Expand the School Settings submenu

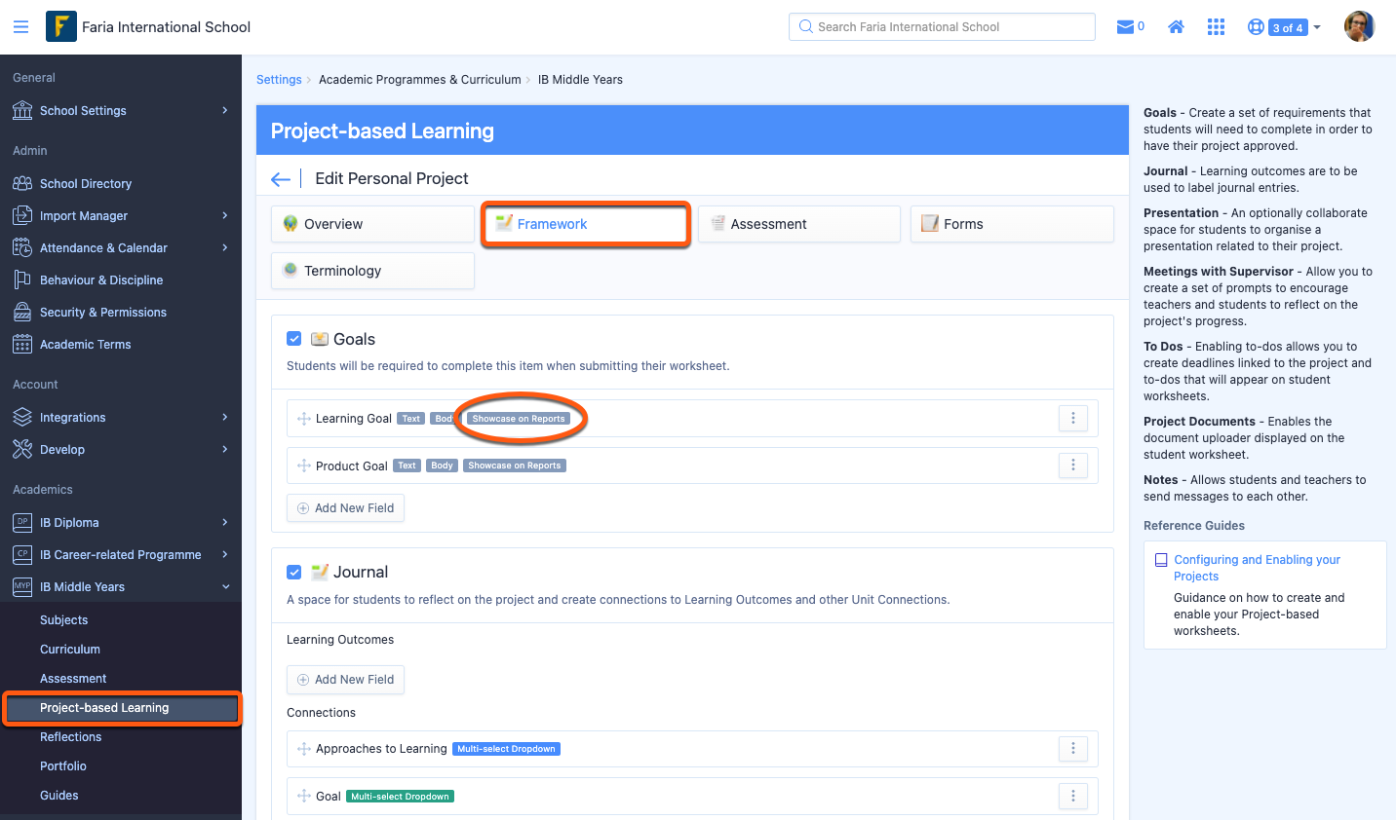(x=225, y=110)
